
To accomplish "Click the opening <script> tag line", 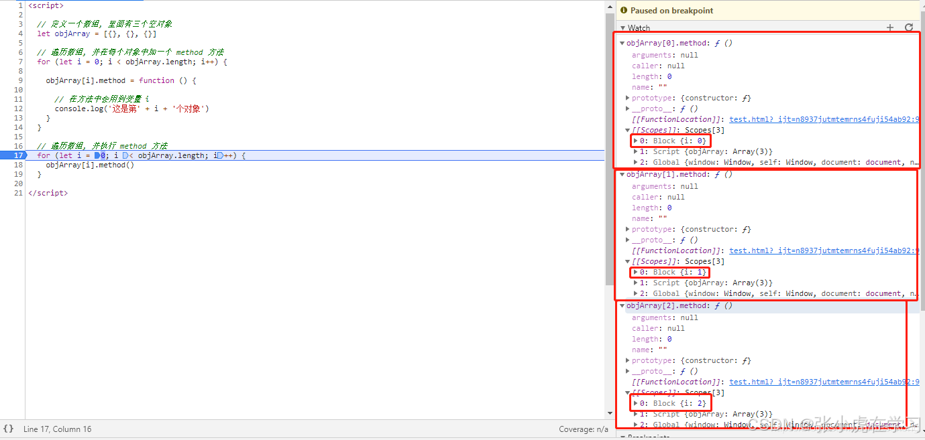I will pos(46,5).
